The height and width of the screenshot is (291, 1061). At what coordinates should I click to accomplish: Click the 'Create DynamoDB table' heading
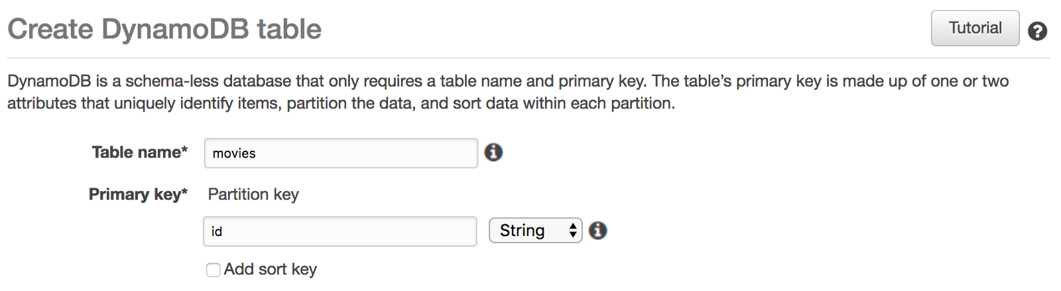point(164,29)
